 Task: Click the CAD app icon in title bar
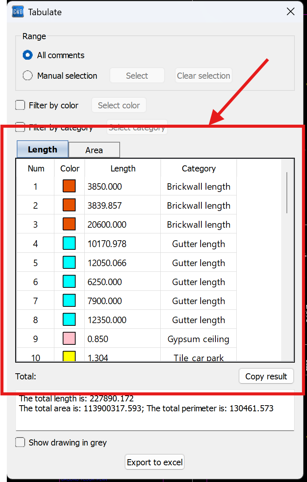[18, 12]
